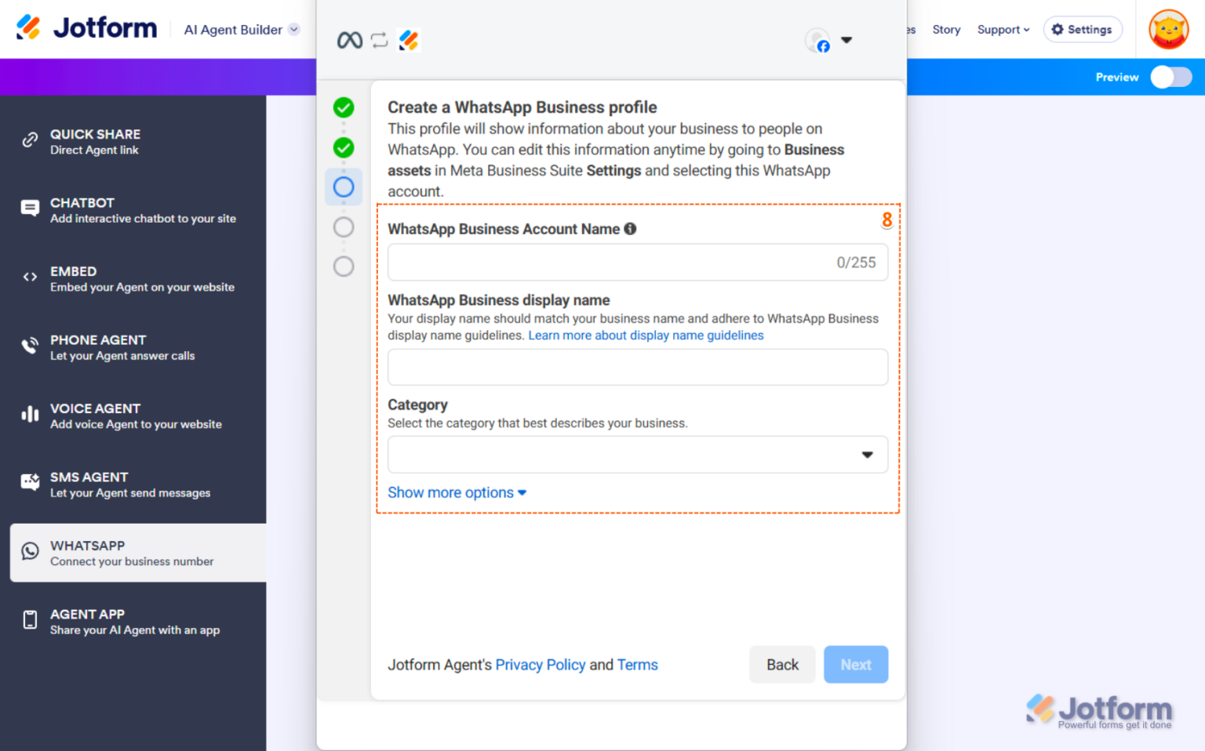Click the VOICE AGENT icon

(29, 413)
